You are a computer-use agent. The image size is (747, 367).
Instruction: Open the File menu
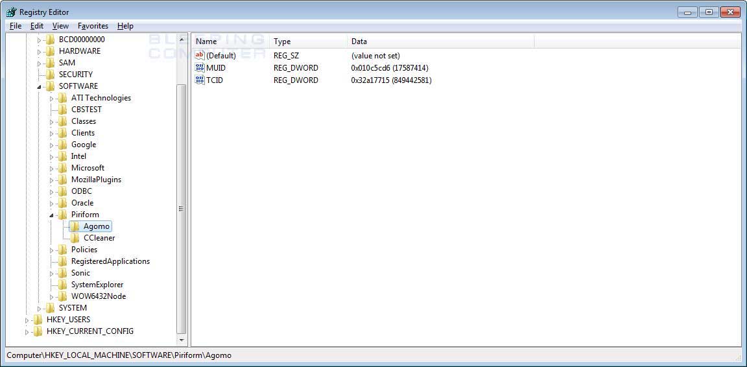click(16, 26)
